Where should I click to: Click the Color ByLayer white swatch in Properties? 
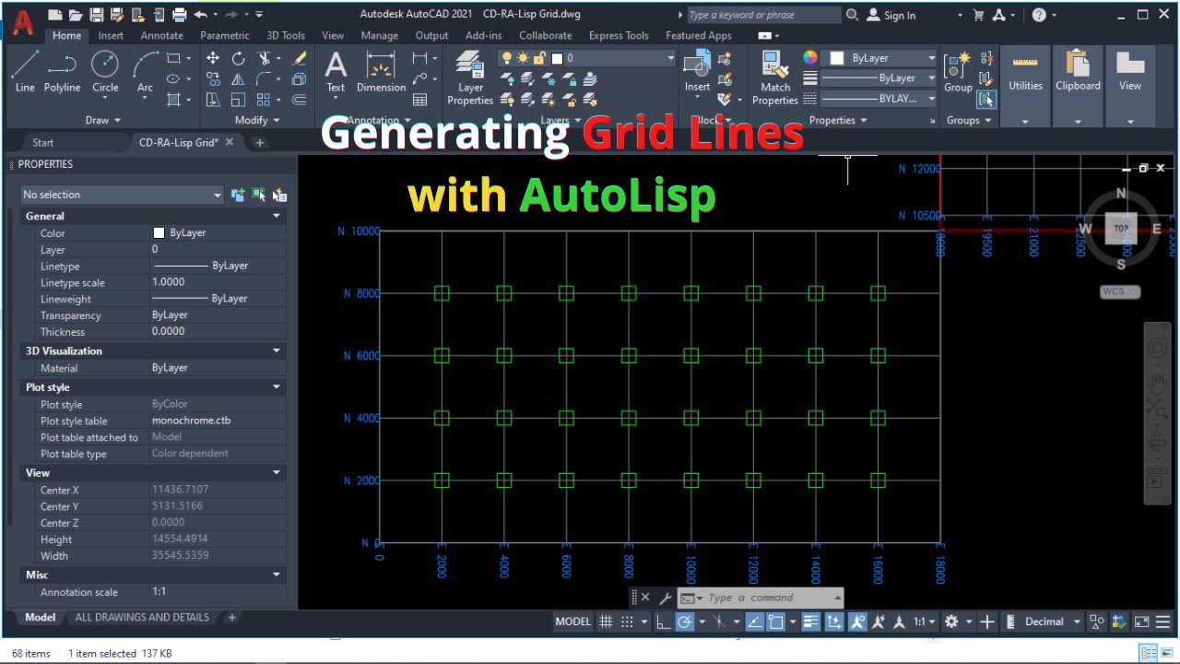(x=159, y=233)
